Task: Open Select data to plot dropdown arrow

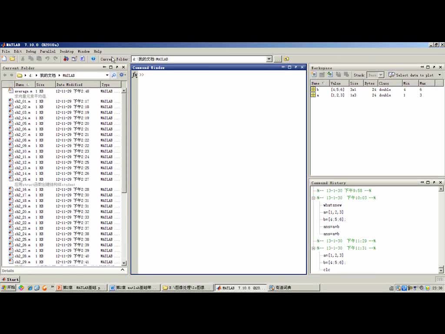Action: click(440, 75)
